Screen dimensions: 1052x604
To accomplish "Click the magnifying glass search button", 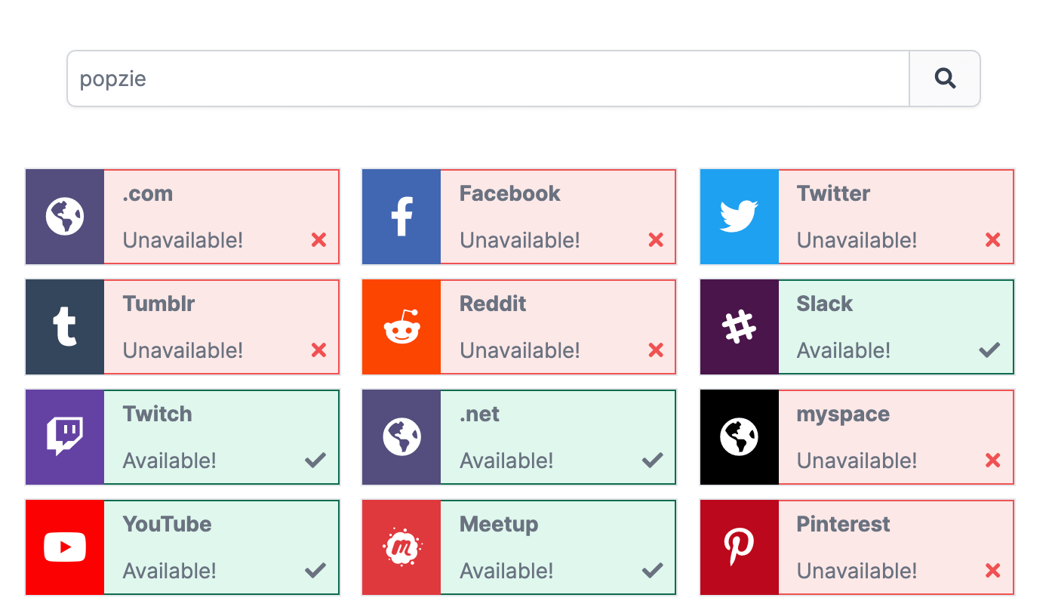I will (945, 79).
